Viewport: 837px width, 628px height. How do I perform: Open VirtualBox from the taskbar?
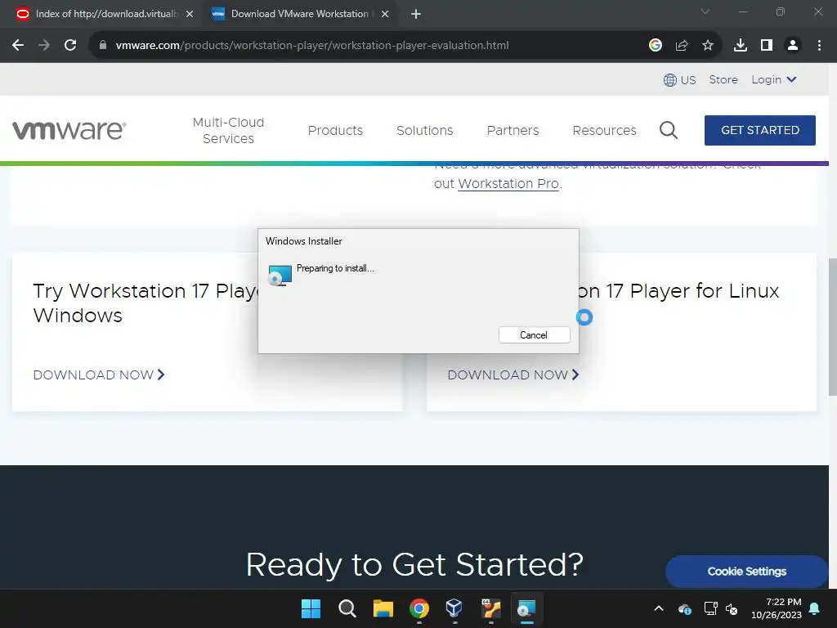pos(454,608)
